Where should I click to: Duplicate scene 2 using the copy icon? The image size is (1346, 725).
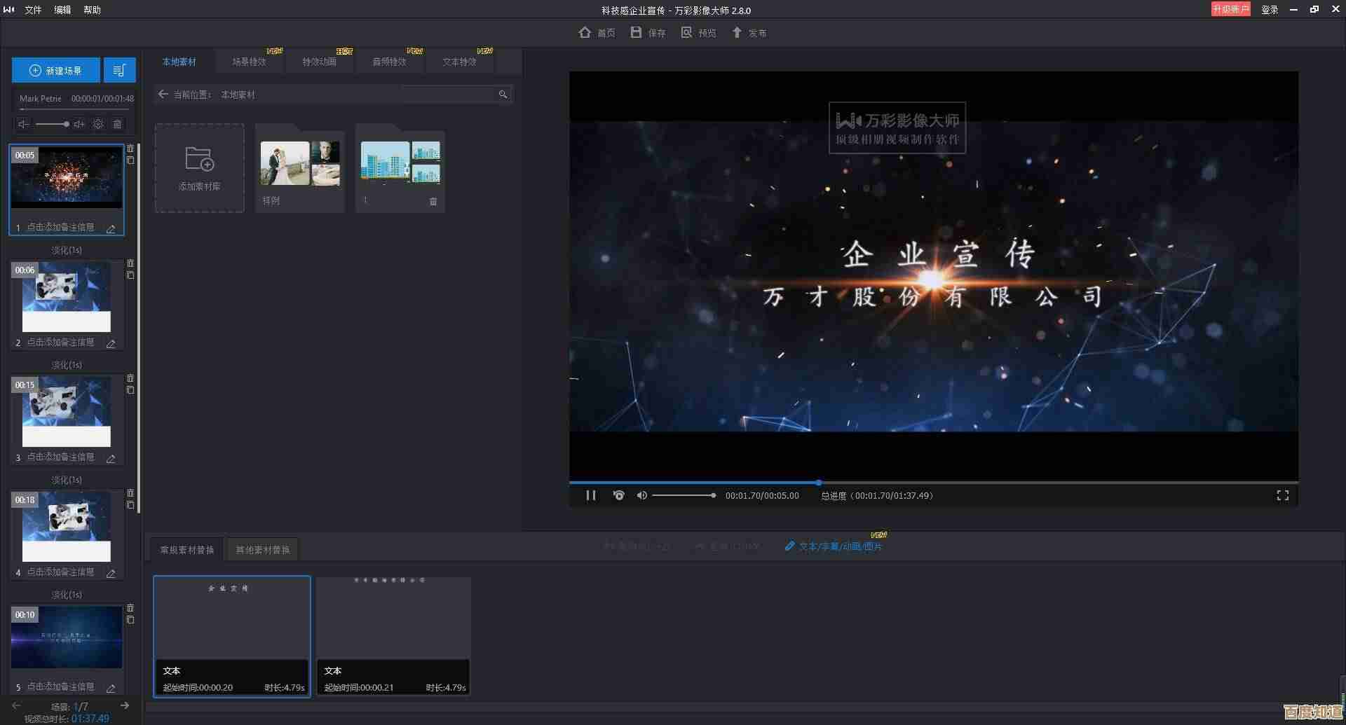point(130,275)
